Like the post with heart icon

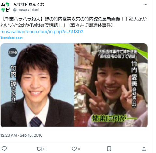tap(74, 149)
